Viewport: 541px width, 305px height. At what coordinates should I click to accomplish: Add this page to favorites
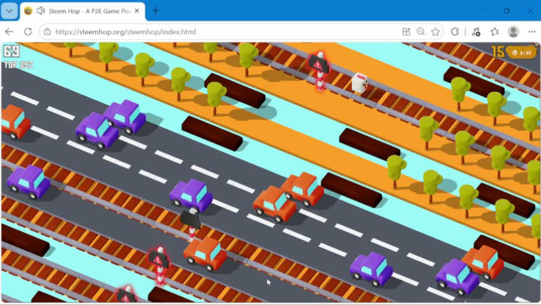click(435, 32)
